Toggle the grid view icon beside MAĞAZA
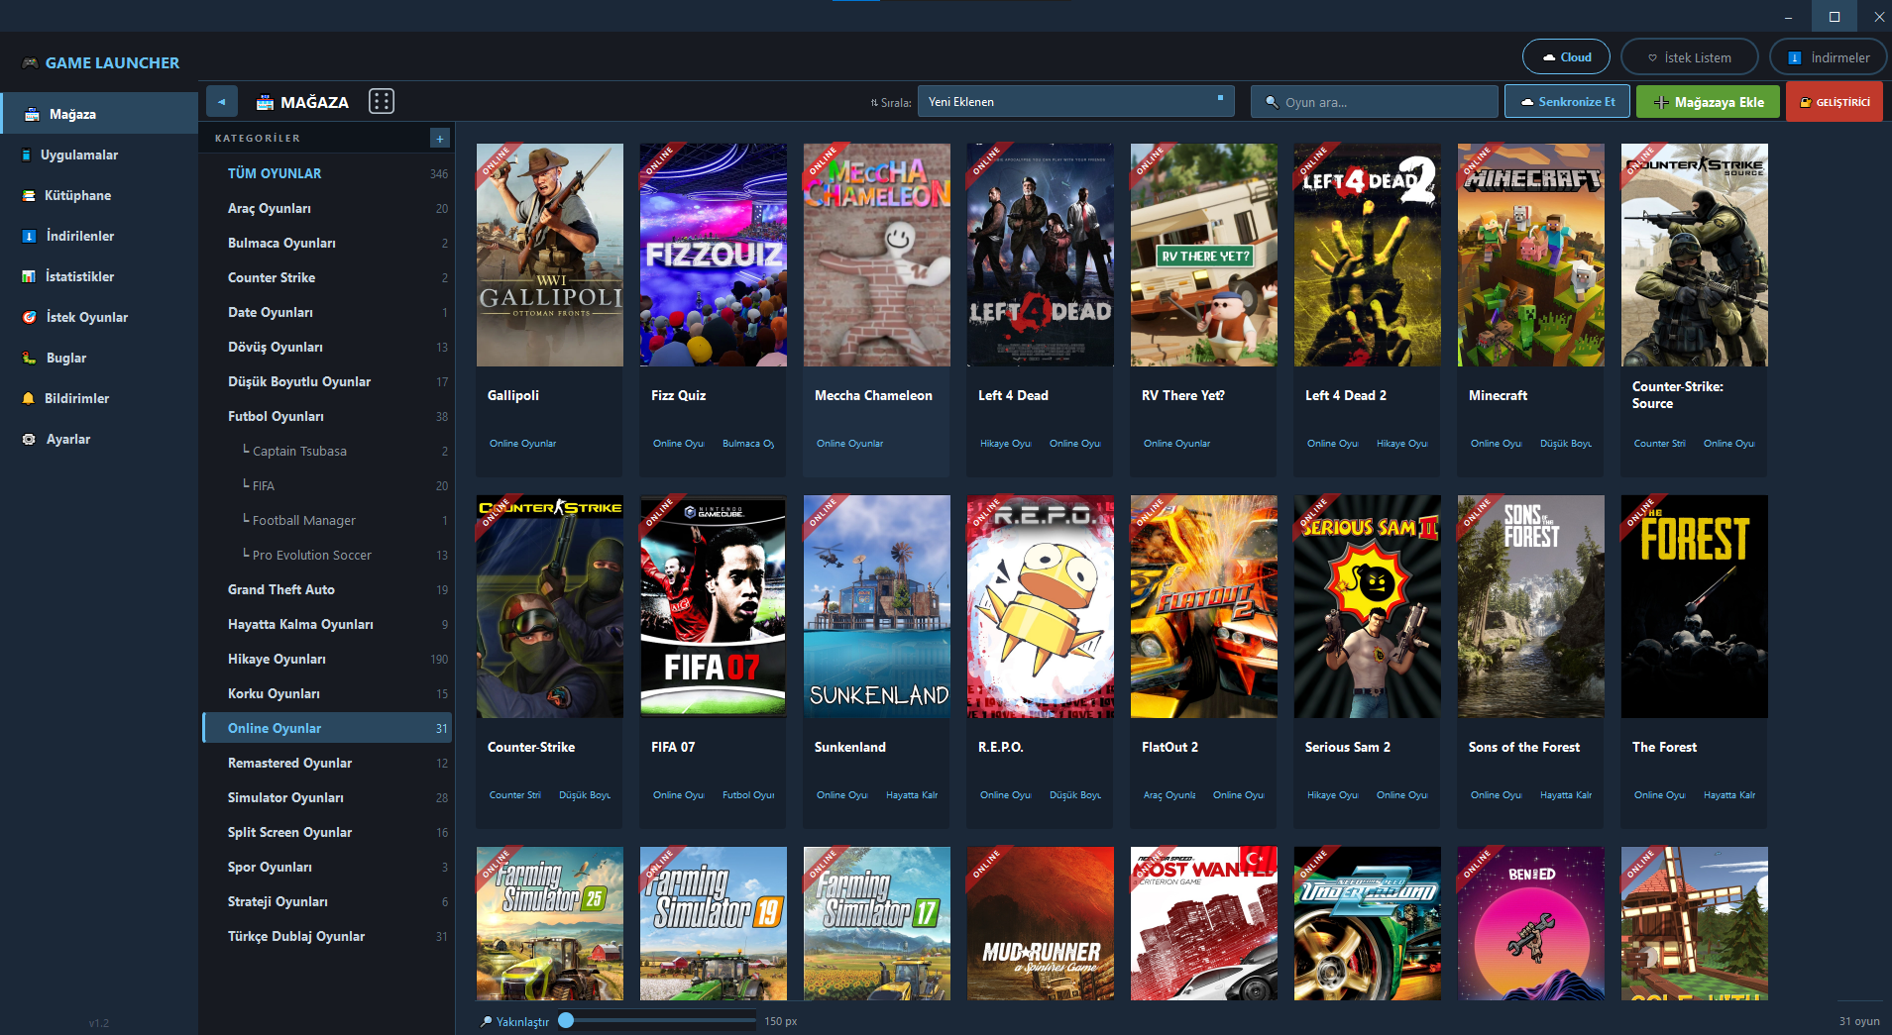Image resolution: width=1892 pixels, height=1035 pixels. (382, 101)
